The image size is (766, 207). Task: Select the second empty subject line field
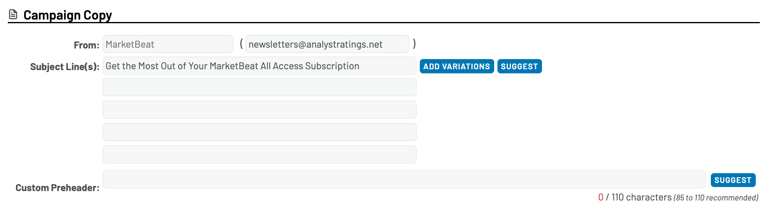tap(259, 88)
